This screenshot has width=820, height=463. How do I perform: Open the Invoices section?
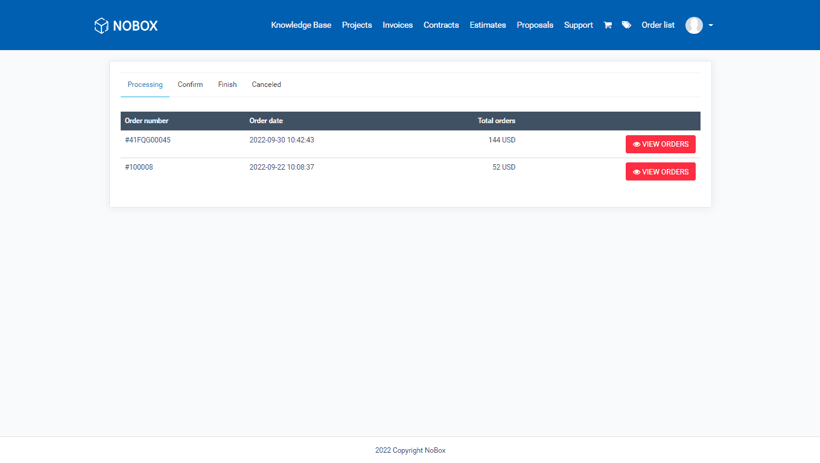pyautogui.click(x=398, y=25)
